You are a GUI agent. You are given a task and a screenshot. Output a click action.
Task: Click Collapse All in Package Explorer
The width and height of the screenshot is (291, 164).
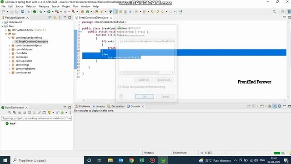point(50,18)
